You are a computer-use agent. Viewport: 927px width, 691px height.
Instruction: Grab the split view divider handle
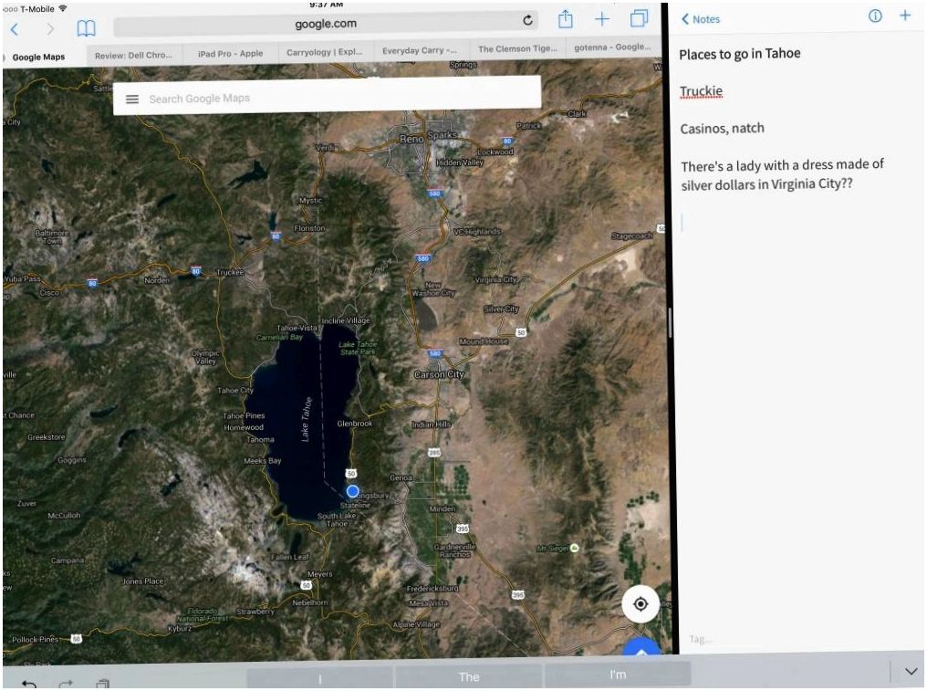(x=670, y=322)
